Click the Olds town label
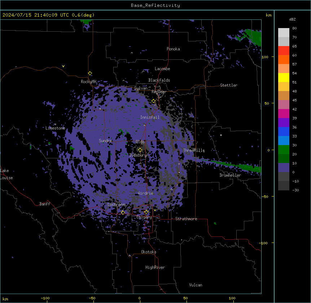Screen dimensions: 311x303 click(x=140, y=142)
